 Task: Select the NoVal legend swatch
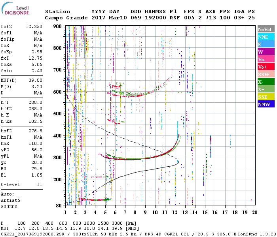[266, 29]
